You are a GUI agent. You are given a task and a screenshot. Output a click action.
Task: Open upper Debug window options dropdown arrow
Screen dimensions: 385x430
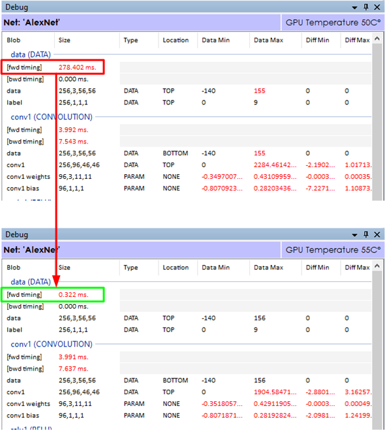pyautogui.click(x=354, y=8)
